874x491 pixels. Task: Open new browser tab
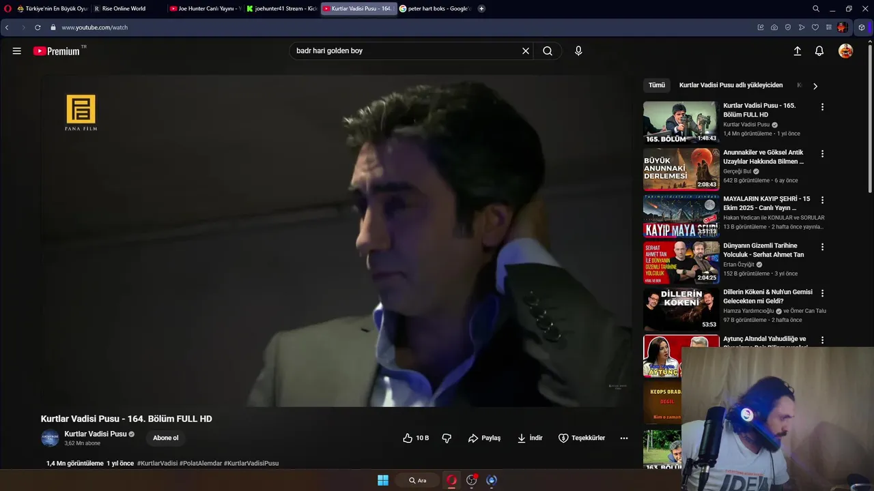click(481, 9)
